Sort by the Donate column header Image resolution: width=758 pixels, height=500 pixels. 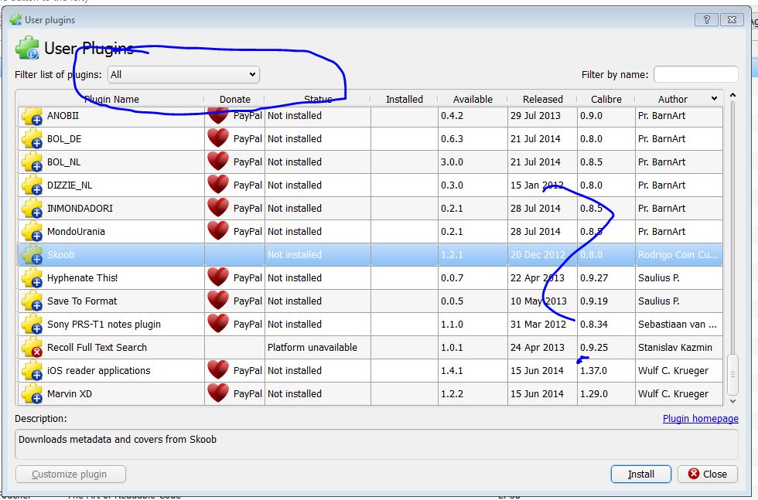pos(235,100)
